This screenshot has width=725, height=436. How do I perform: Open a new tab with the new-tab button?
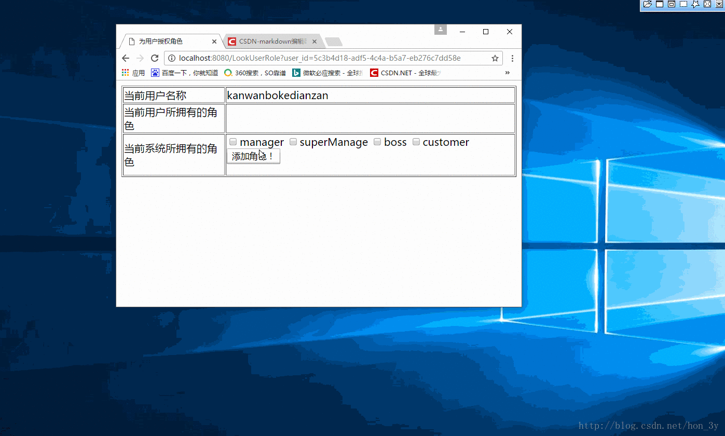coord(334,42)
